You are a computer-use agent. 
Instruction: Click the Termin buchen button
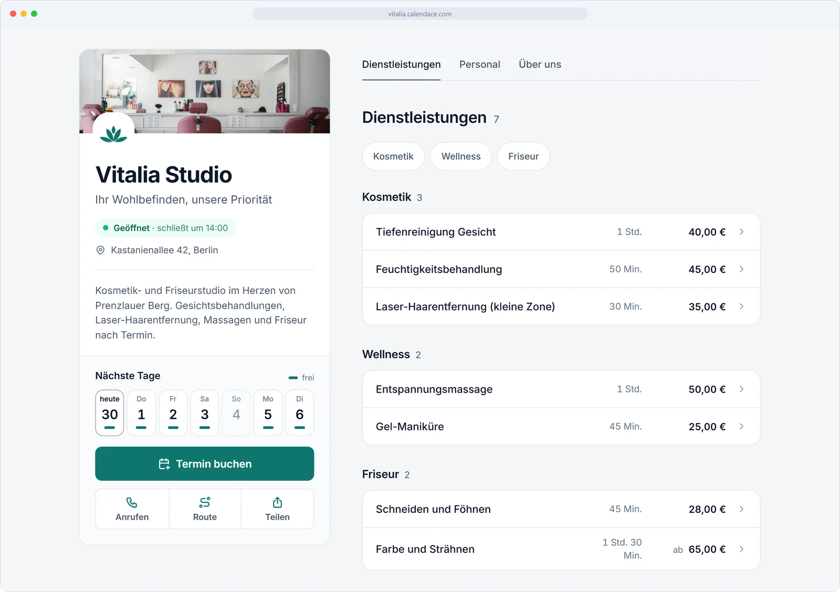205,464
